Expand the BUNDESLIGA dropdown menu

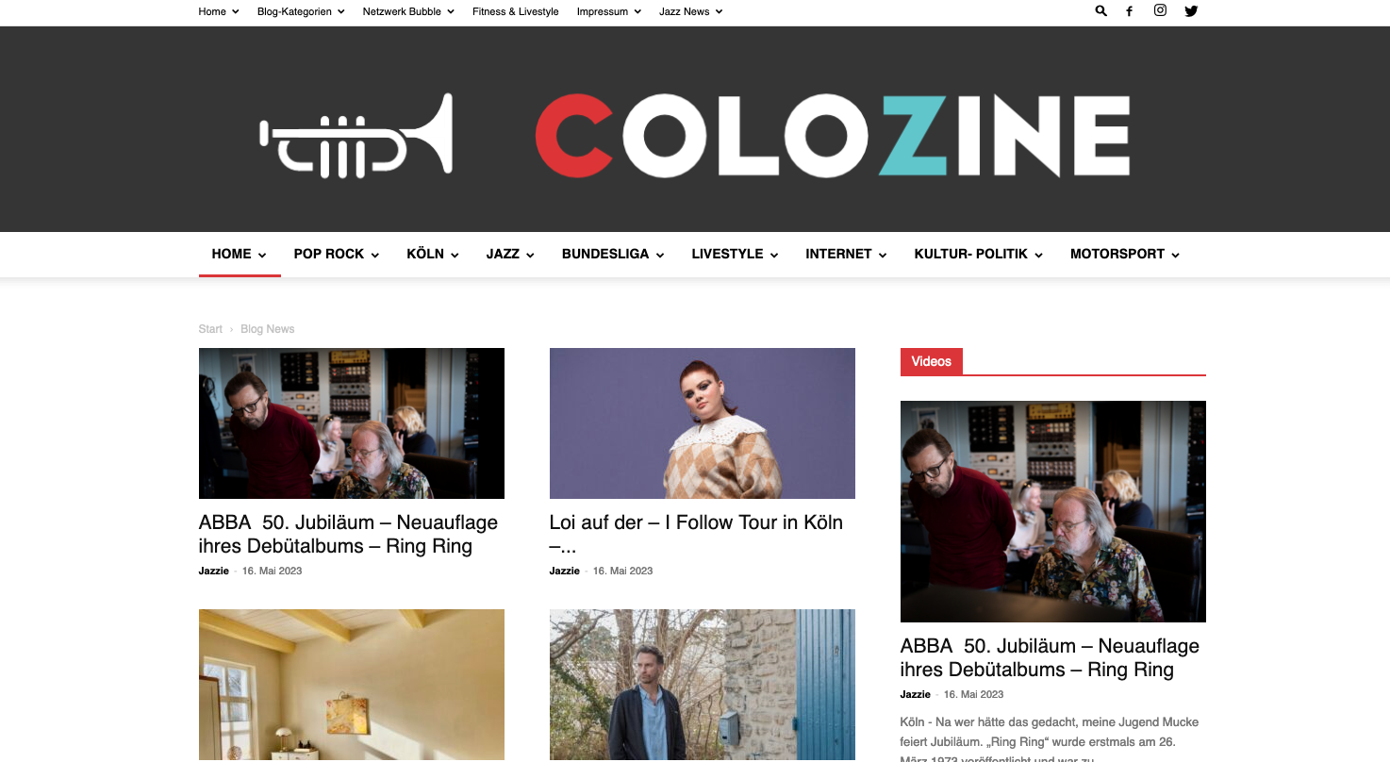(613, 254)
